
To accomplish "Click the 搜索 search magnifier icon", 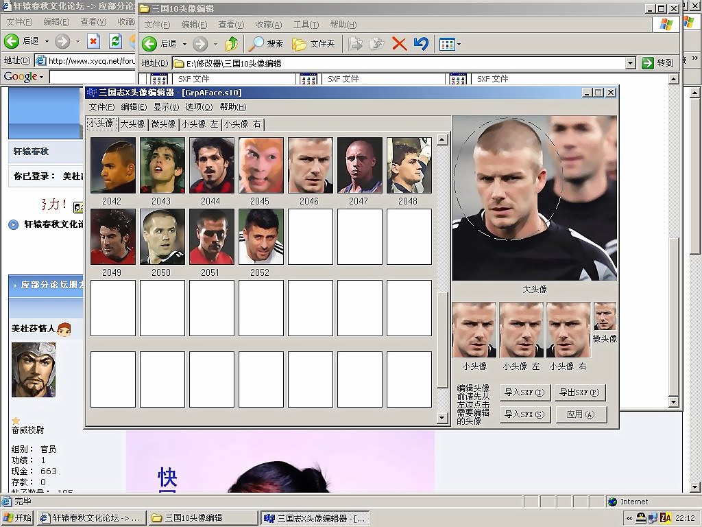I will pyautogui.click(x=256, y=44).
